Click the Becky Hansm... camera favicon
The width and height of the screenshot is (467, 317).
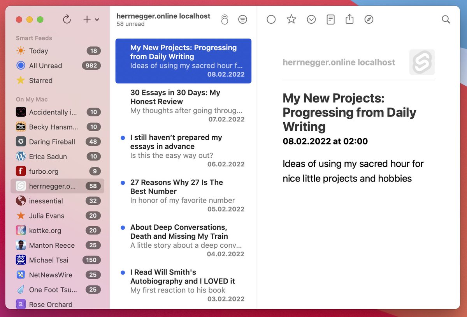[21, 127]
